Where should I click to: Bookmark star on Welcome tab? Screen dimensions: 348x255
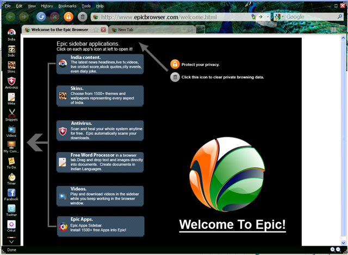pos(96,29)
